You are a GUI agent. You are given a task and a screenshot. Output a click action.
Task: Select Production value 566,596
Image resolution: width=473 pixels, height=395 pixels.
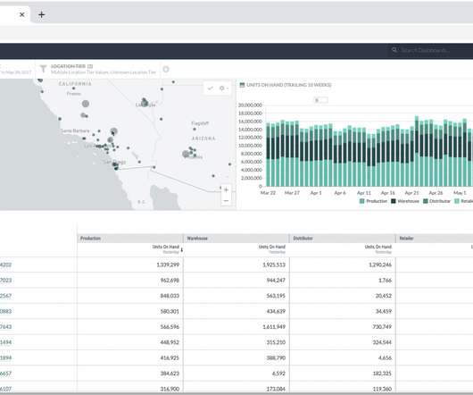point(170,327)
